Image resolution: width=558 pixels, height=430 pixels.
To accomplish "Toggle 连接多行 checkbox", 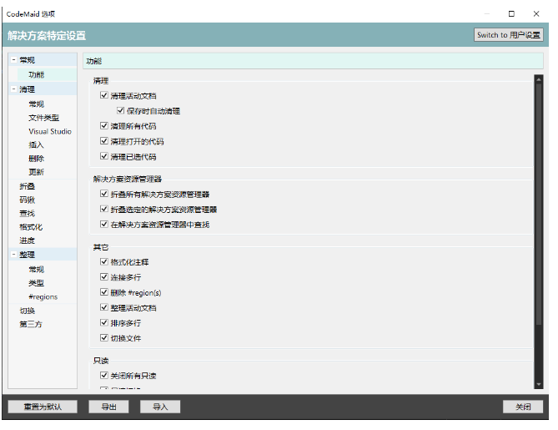I will [x=104, y=277].
